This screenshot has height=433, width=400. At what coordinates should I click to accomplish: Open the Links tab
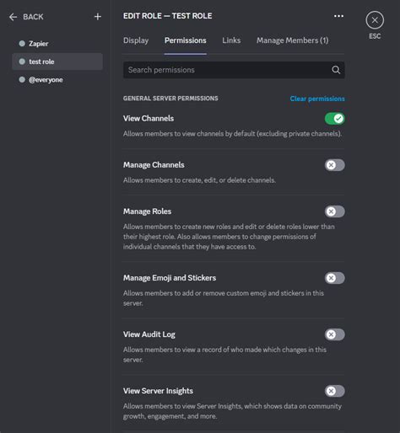(x=231, y=40)
